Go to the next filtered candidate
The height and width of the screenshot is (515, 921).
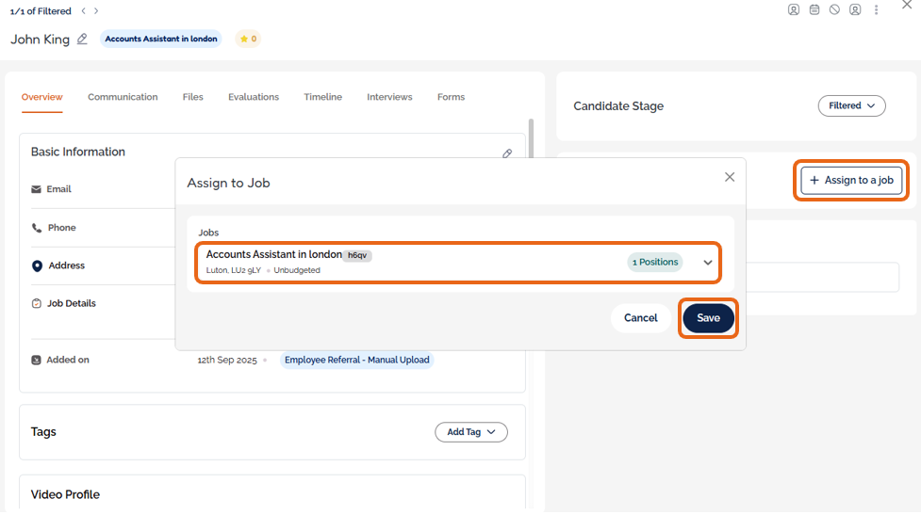click(x=96, y=11)
